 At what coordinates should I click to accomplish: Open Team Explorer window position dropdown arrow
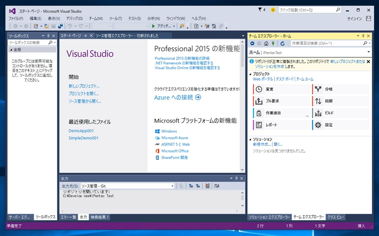coord(358,36)
